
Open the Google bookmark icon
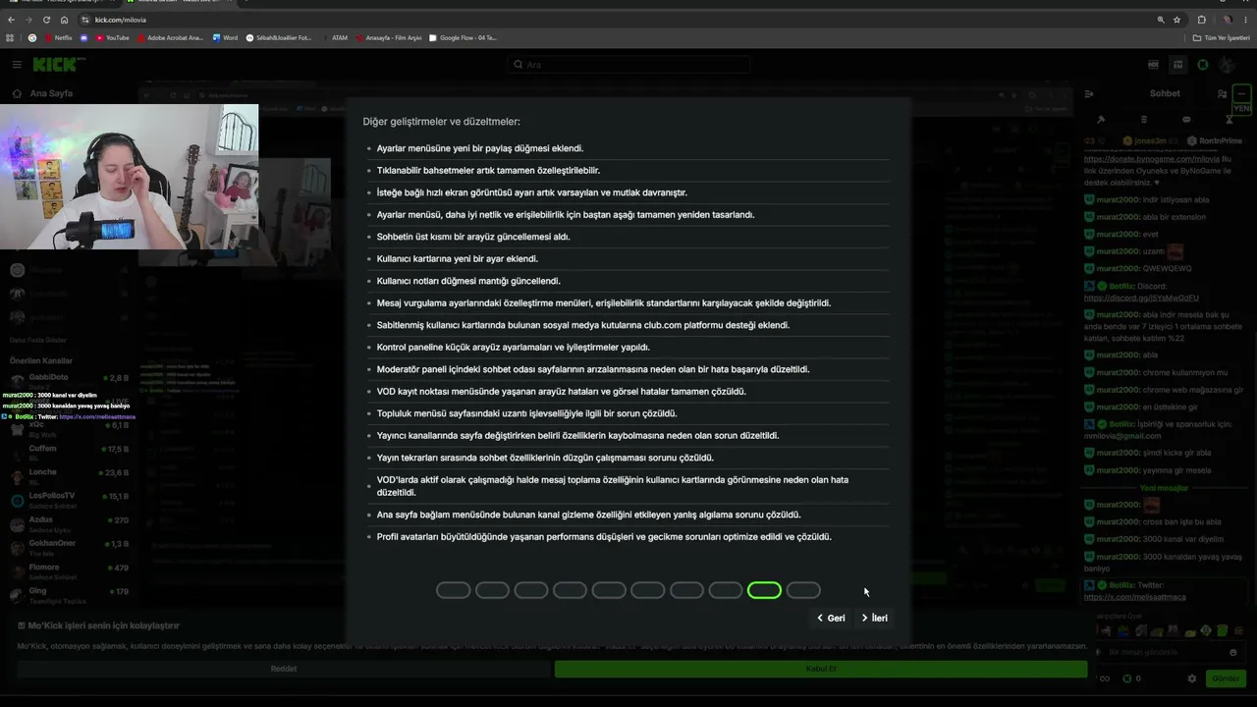(32, 38)
